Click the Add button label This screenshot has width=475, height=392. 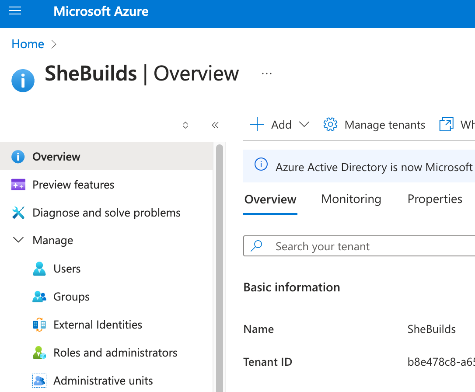click(281, 125)
